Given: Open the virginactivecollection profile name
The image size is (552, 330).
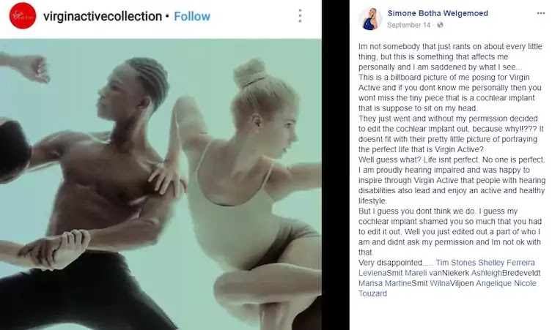Looking at the screenshot, I should tap(103, 16).
